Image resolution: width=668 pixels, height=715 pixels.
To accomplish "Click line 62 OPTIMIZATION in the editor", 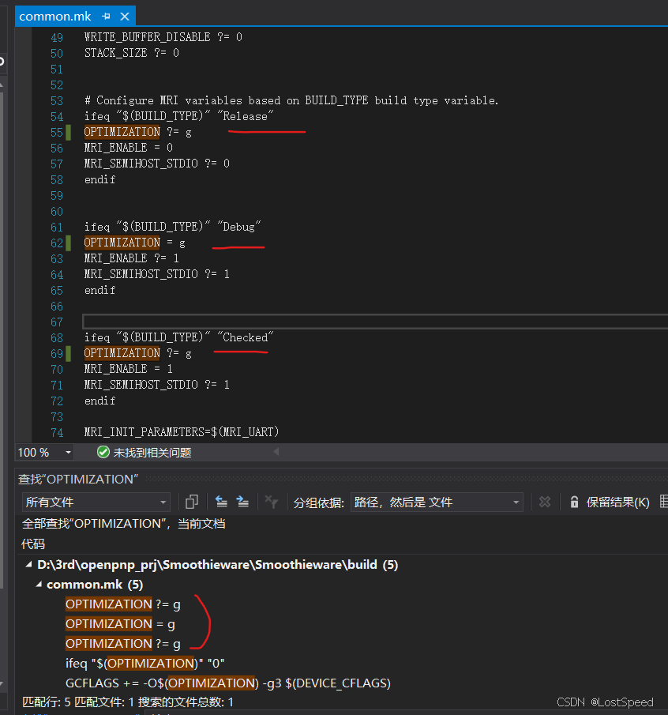I will pos(122,243).
